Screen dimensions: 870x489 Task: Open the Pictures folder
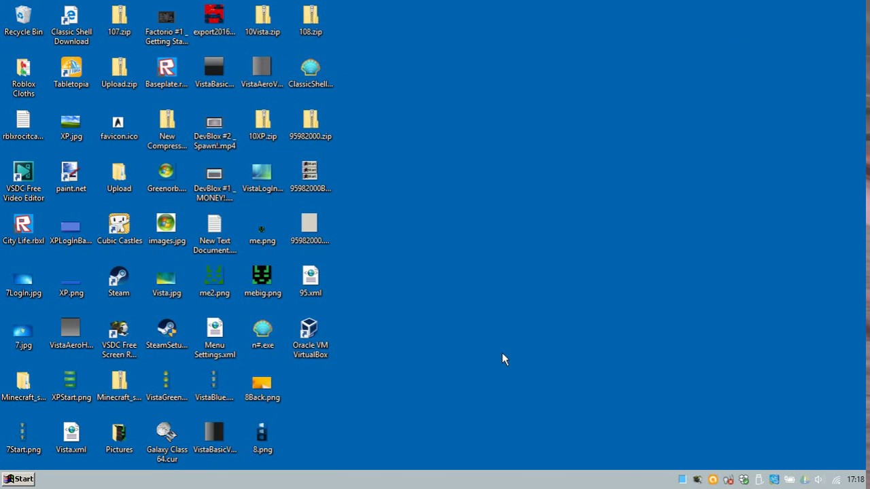119,435
